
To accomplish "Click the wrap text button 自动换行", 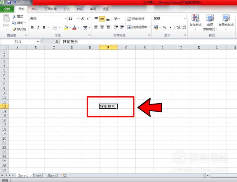I will point(136,19).
